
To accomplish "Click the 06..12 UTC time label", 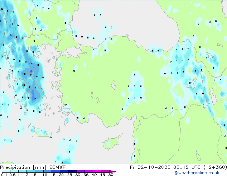I will tap(187, 167).
